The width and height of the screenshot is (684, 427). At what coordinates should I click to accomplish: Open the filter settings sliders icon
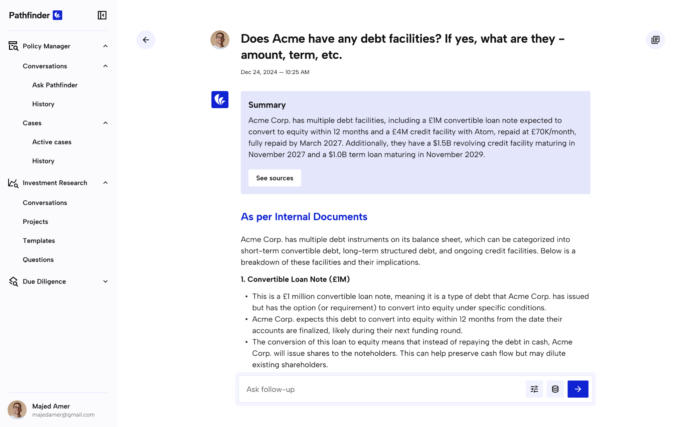click(x=534, y=389)
